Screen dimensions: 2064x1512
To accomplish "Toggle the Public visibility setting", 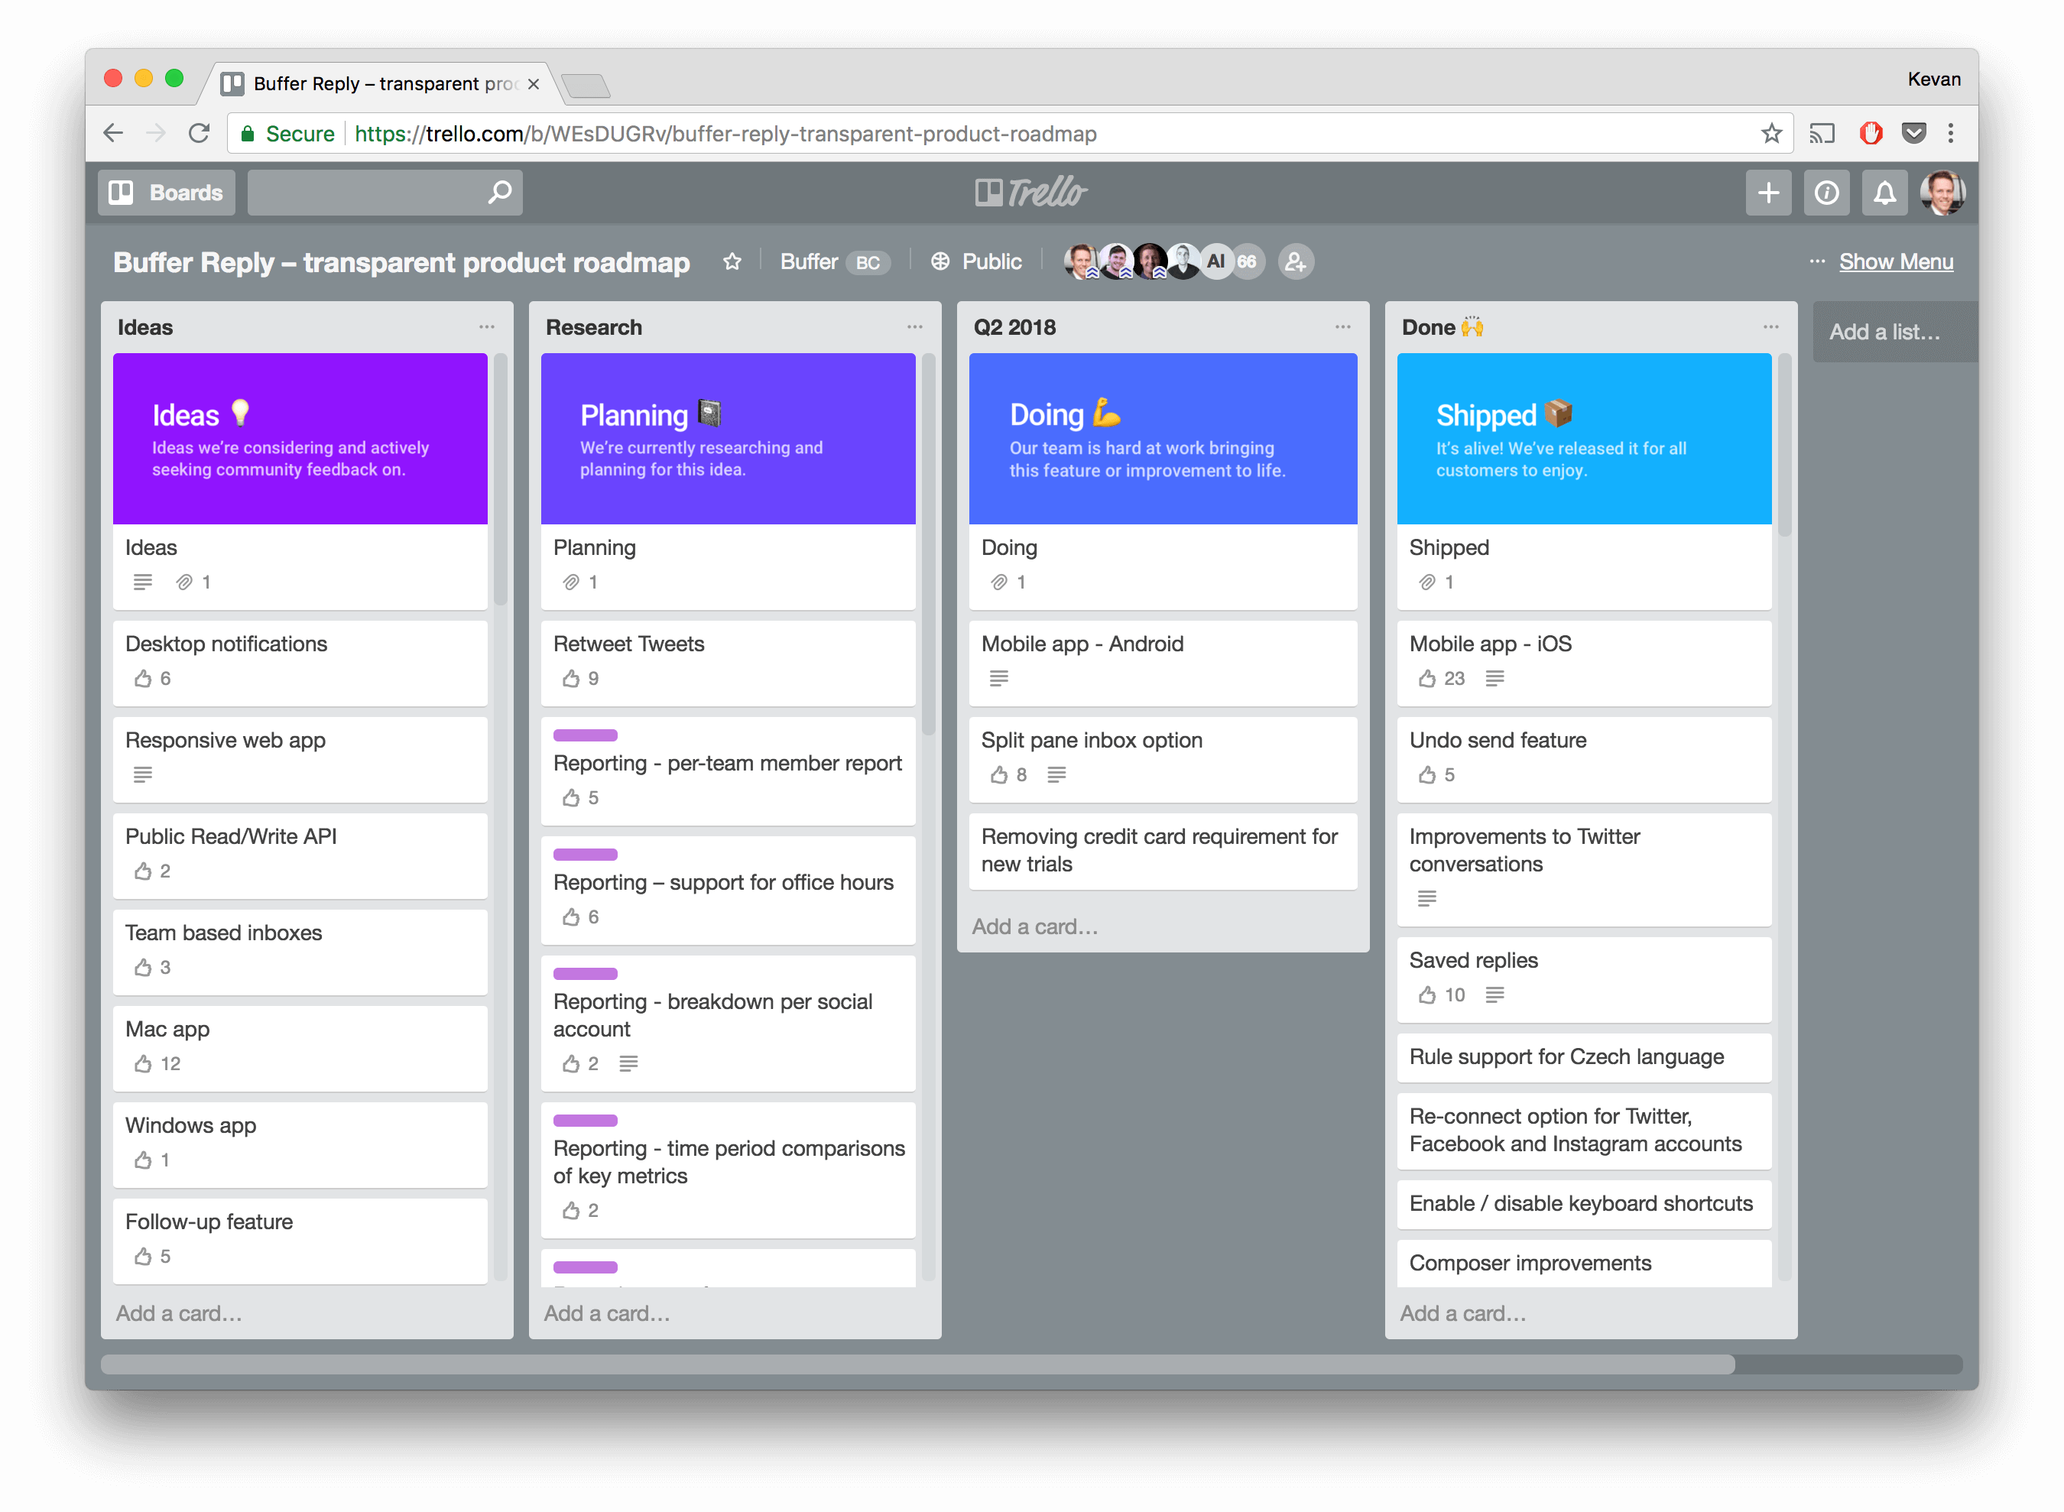I will point(975,261).
